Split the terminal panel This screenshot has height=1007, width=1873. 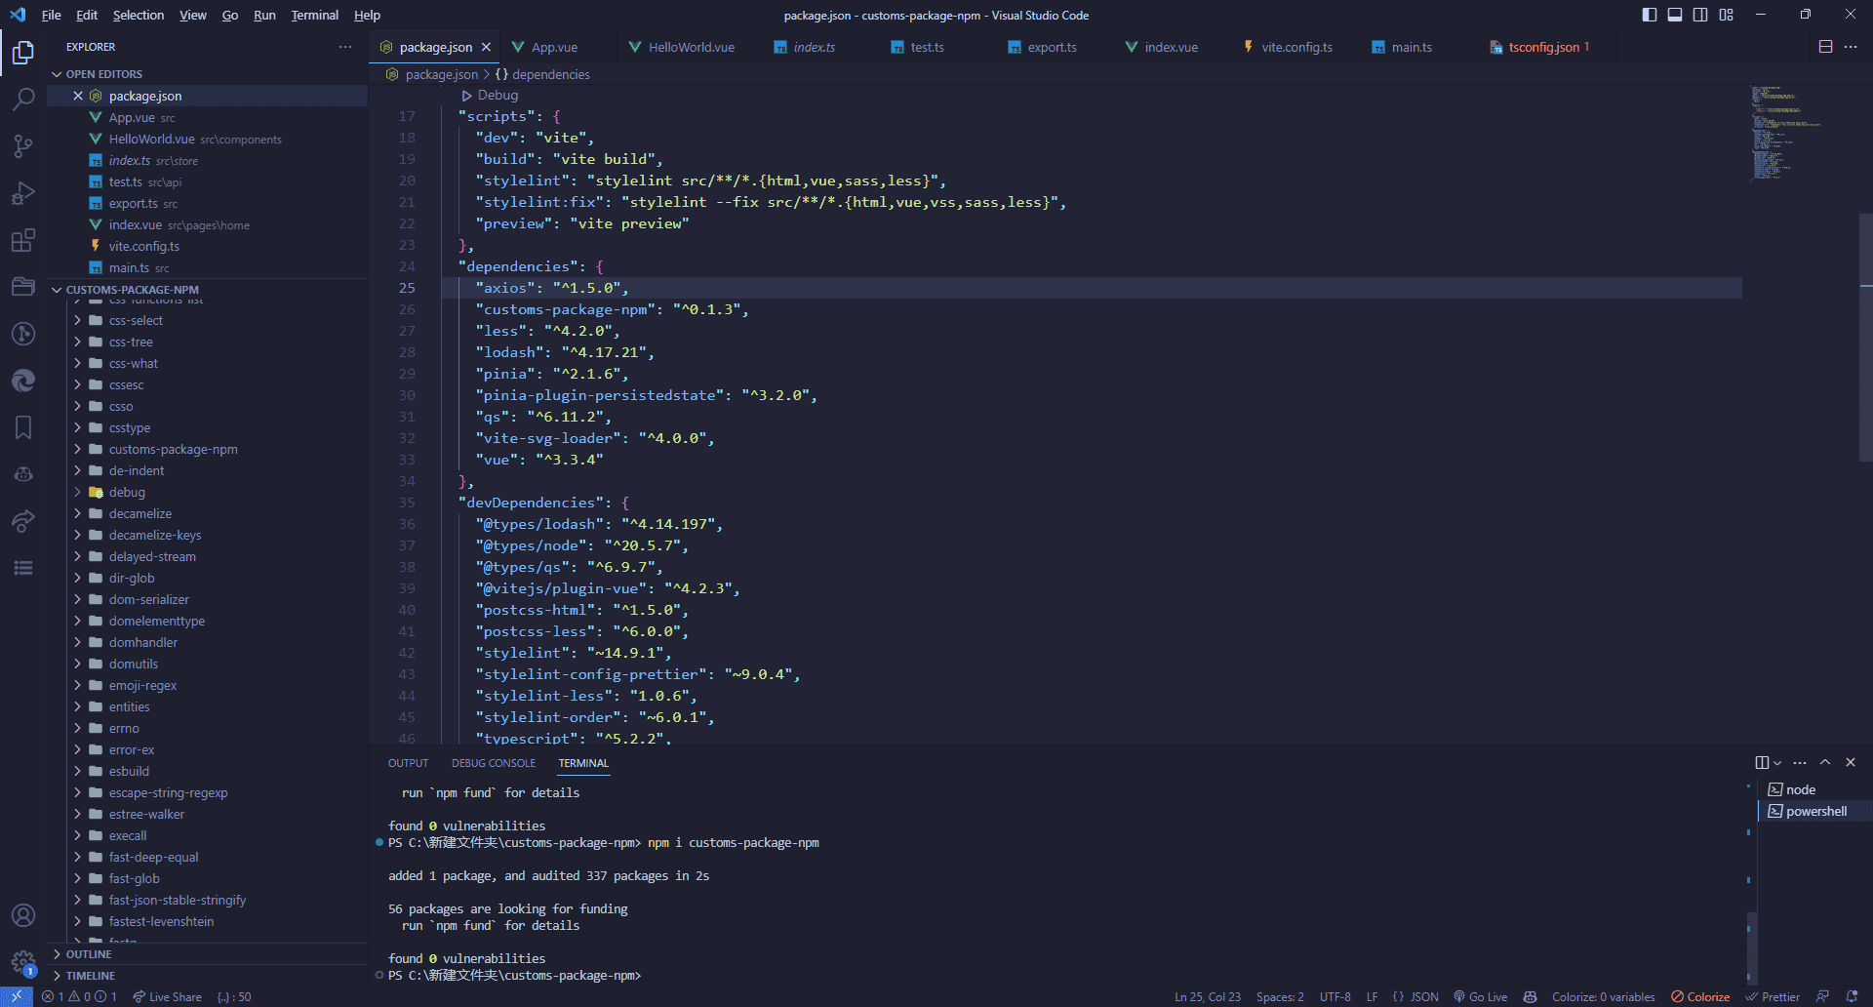[1762, 762]
